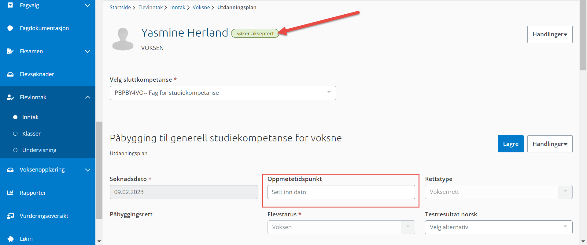Click the Påbygging til generell studiekompetanse heading

pyautogui.click(x=226, y=138)
